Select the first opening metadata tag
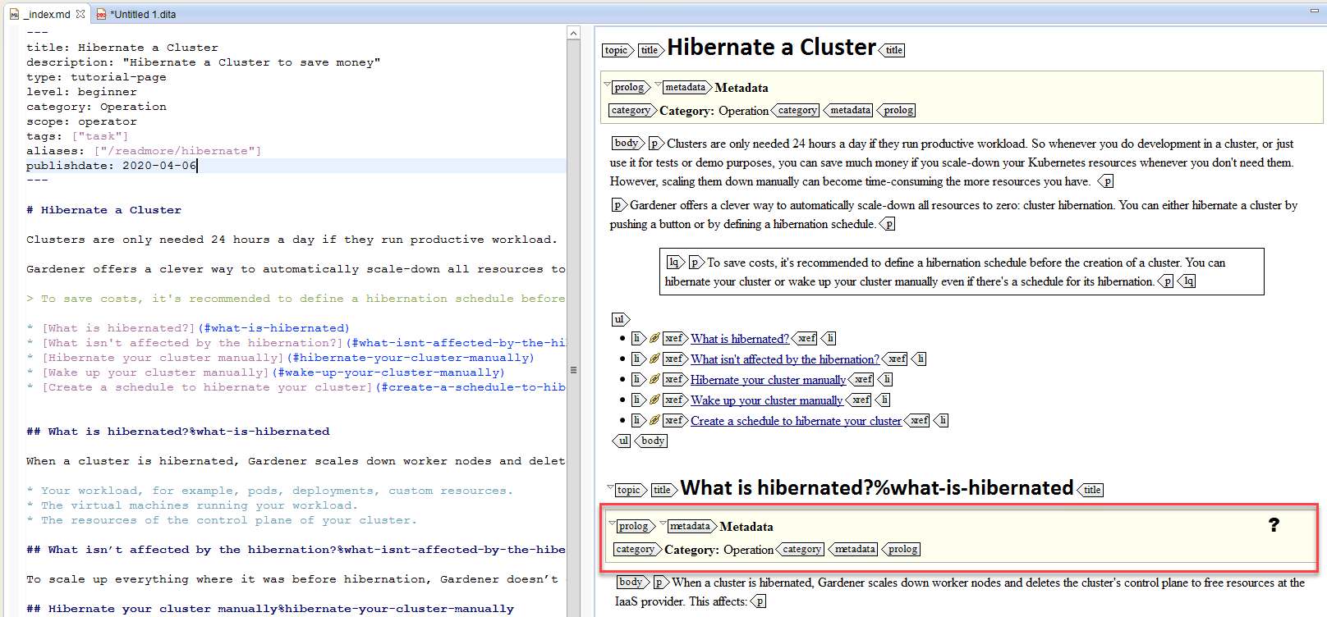 tap(687, 87)
